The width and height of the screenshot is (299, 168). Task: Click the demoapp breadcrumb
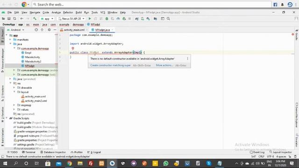[x=78, y=25]
